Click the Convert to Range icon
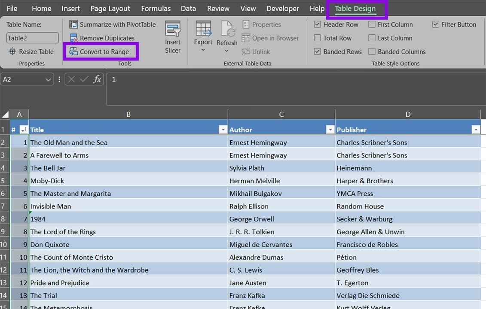The width and height of the screenshot is (486, 309). coord(73,51)
